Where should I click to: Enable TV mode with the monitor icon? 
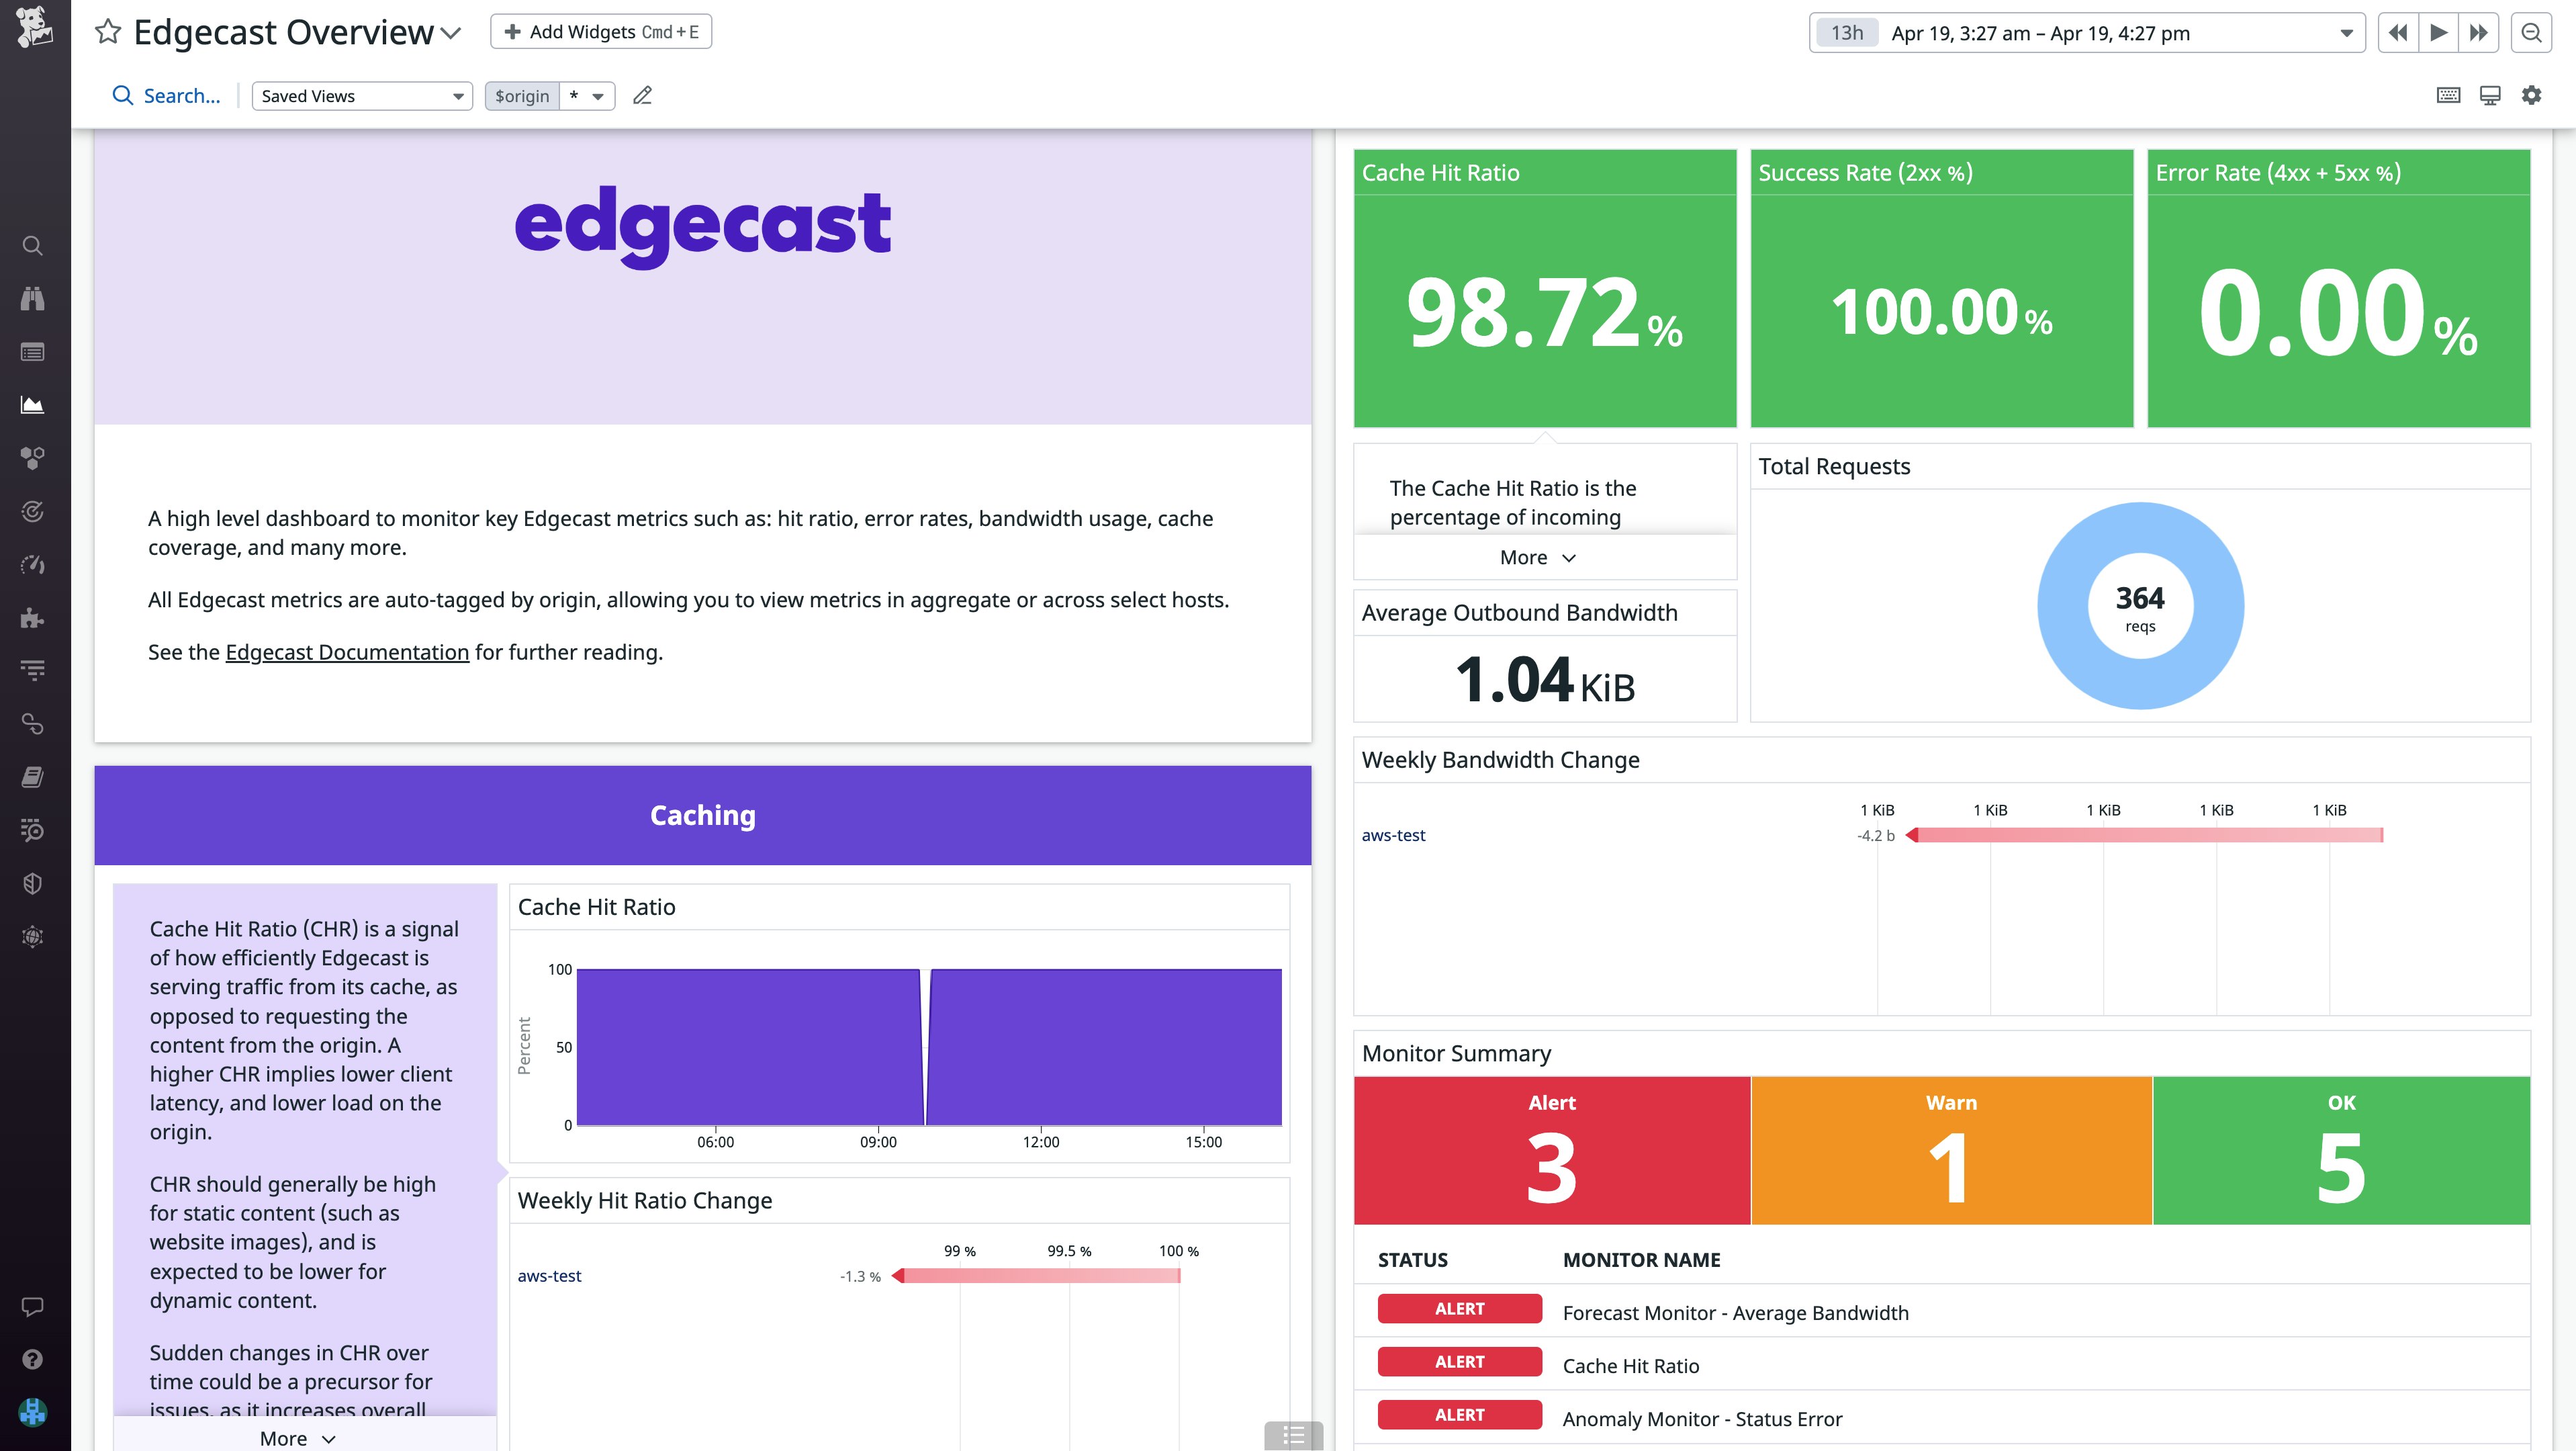point(2490,95)
